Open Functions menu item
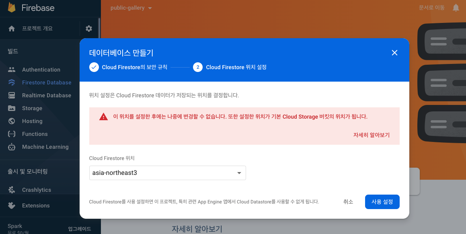466x234 pixels. (x=35, y=134)
